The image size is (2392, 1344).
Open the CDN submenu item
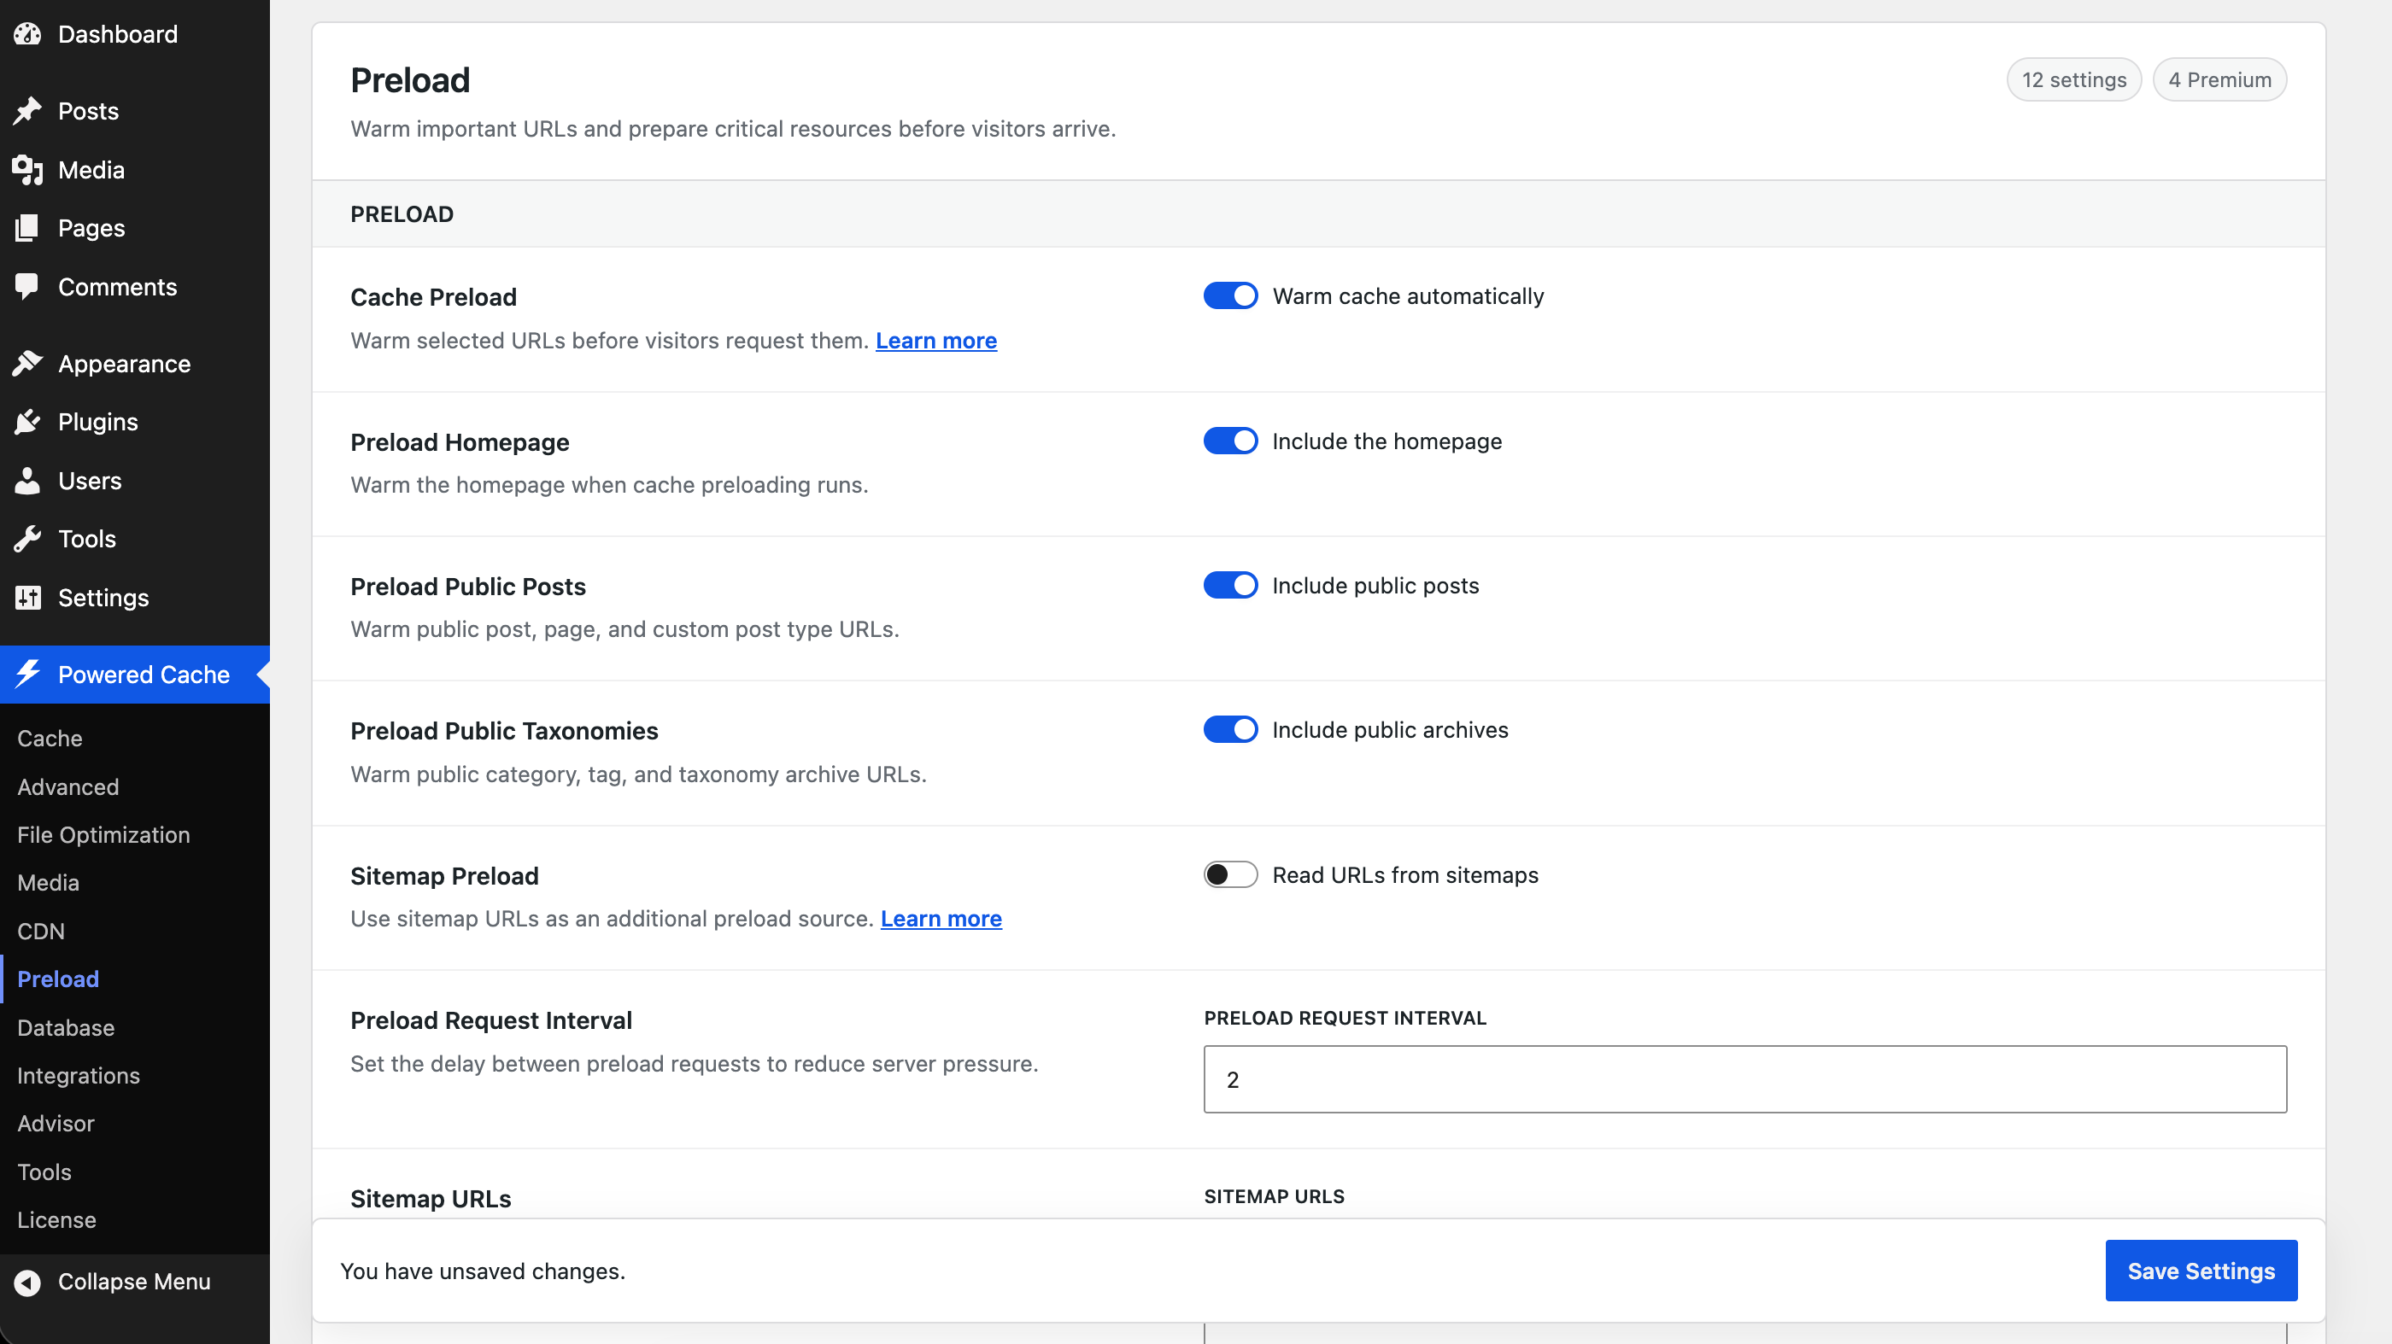click(41, 931)
